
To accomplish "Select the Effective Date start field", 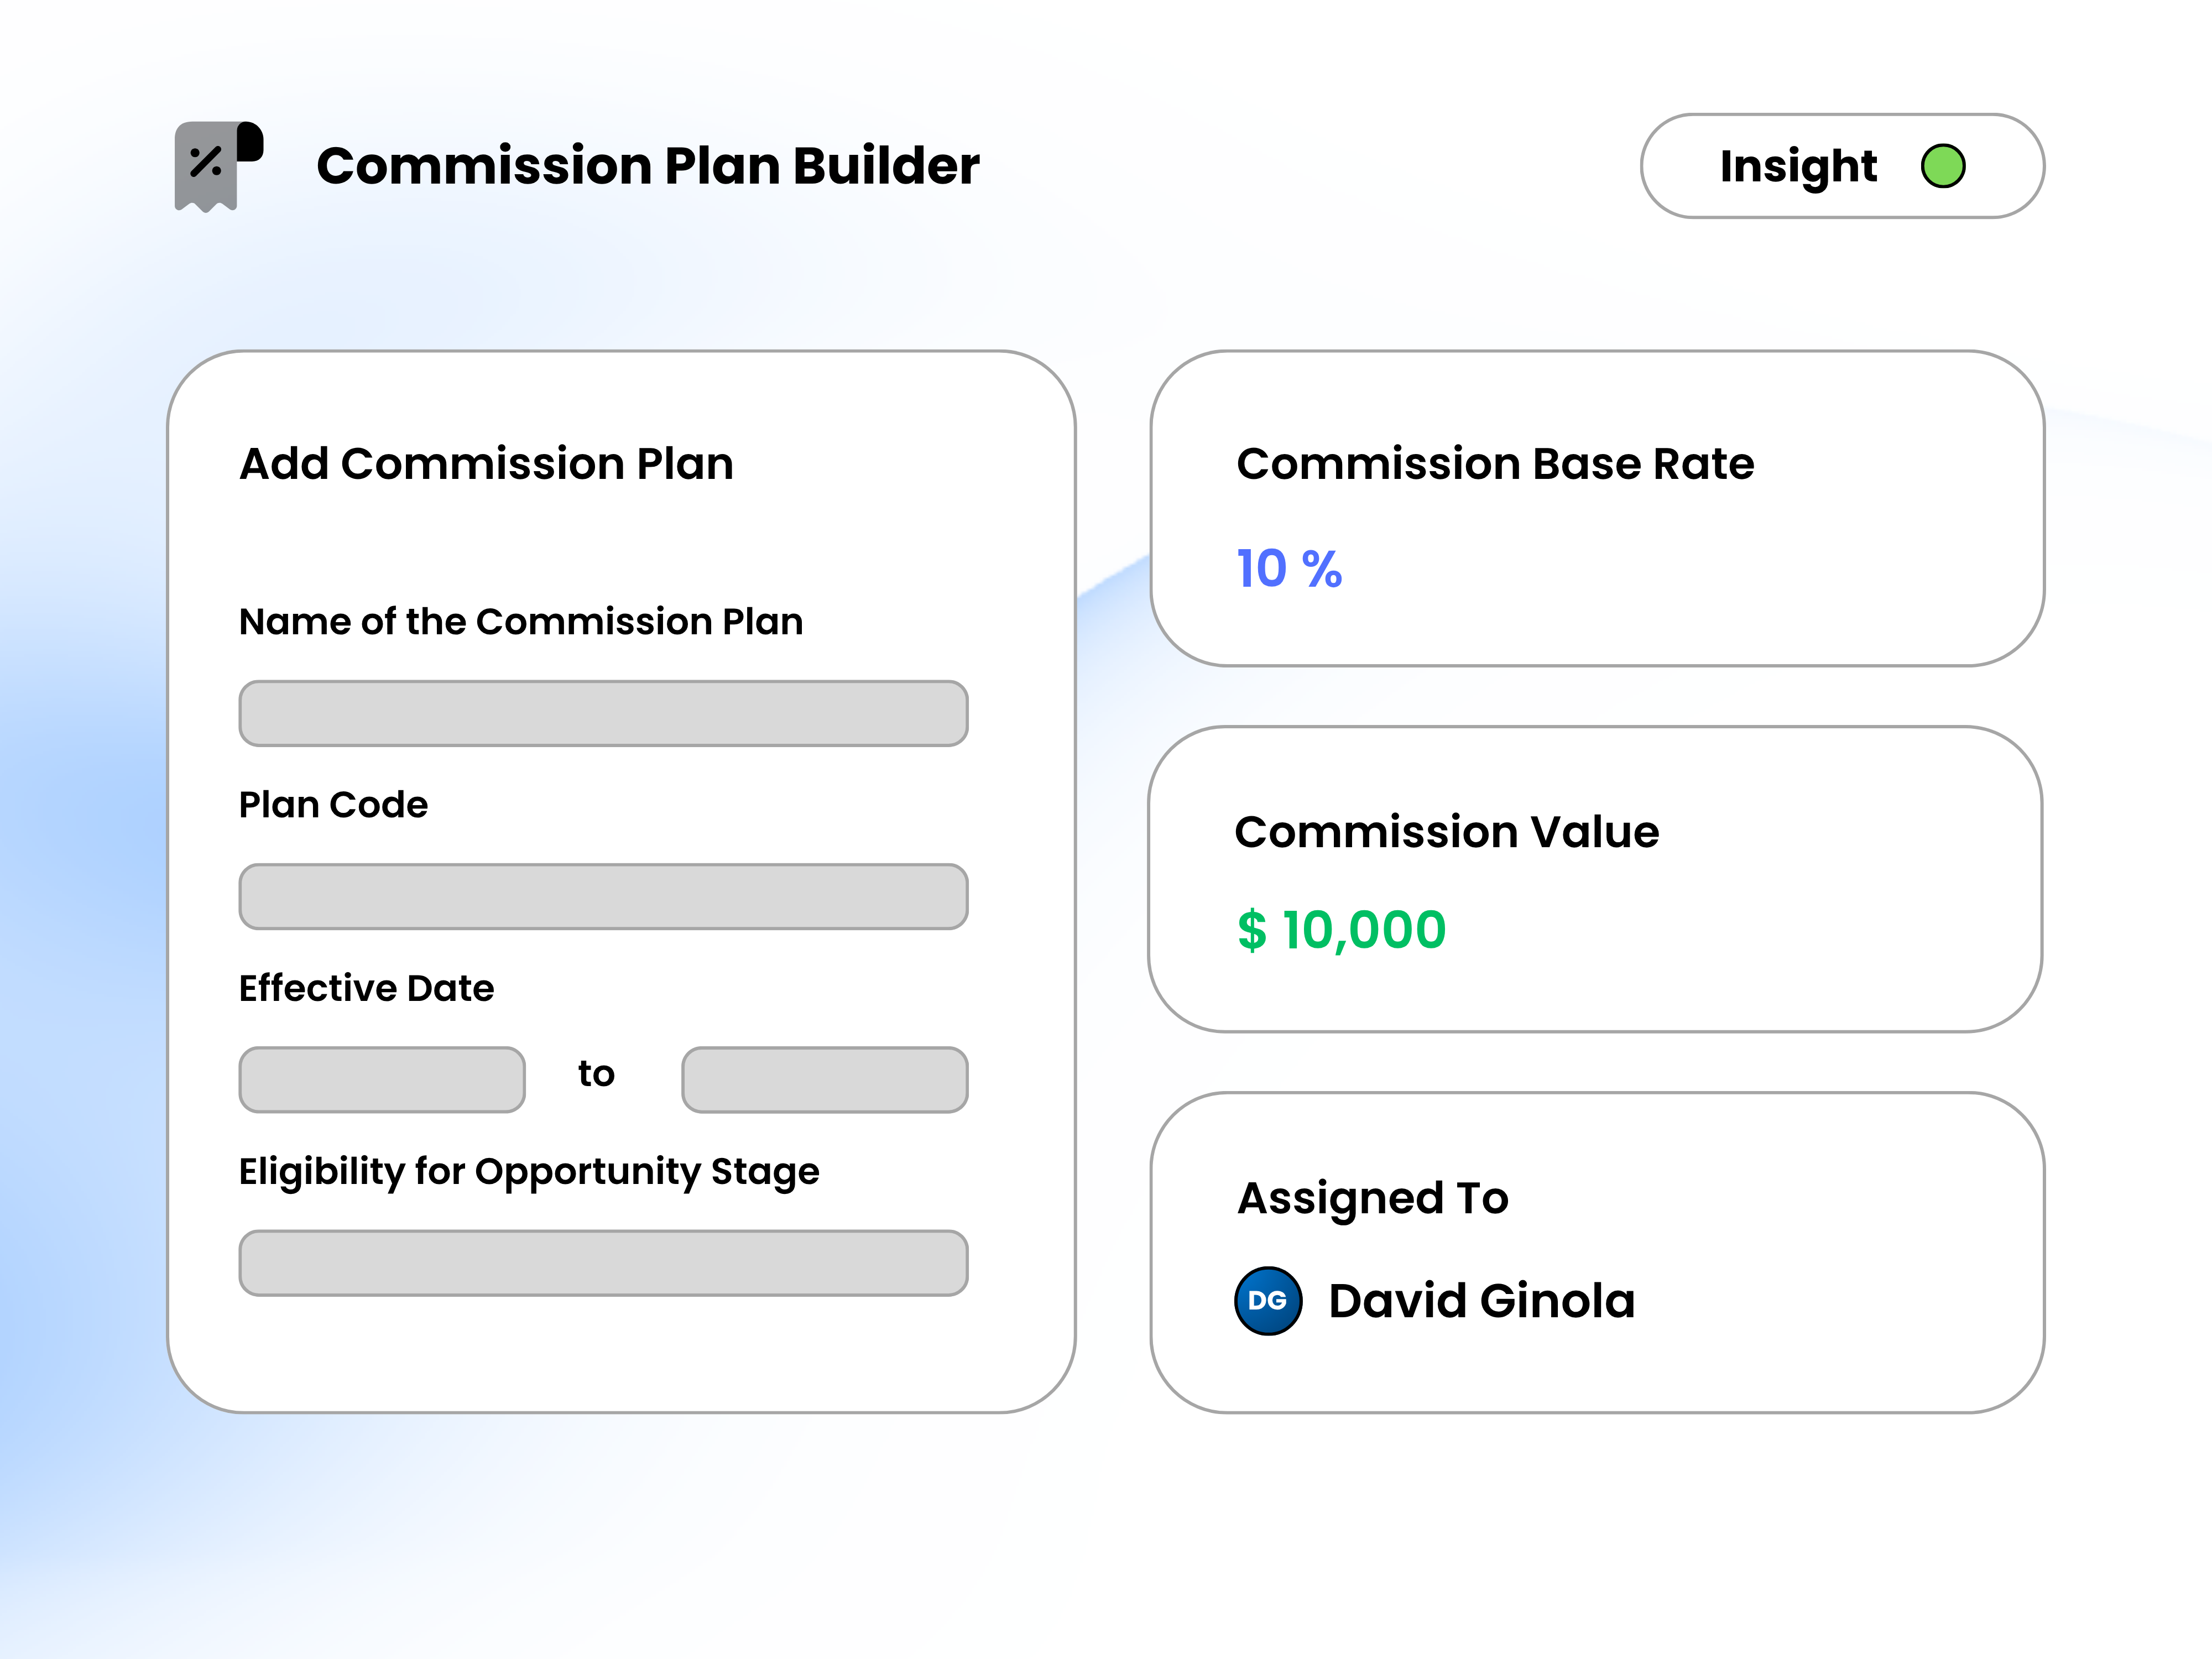I will click(x=382, y=1080).
